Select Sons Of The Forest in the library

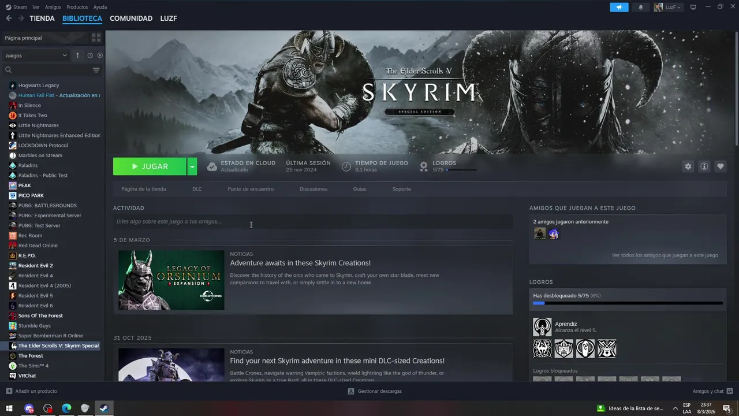[x=40, y=315]
